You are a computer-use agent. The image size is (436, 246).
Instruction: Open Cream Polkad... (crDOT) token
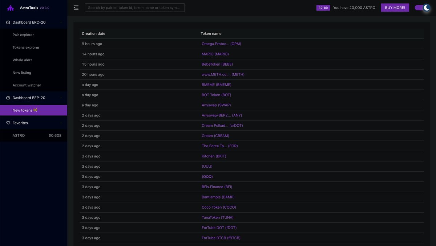pos(222,126)
